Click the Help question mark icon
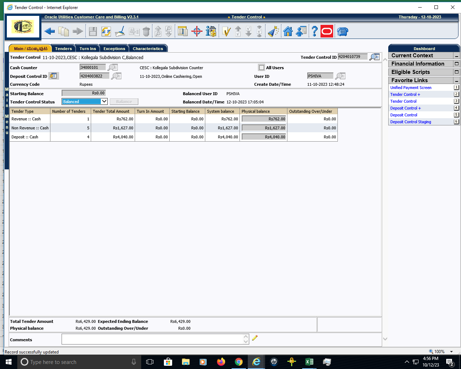461x369 pixels. click(x=314, y=32)
